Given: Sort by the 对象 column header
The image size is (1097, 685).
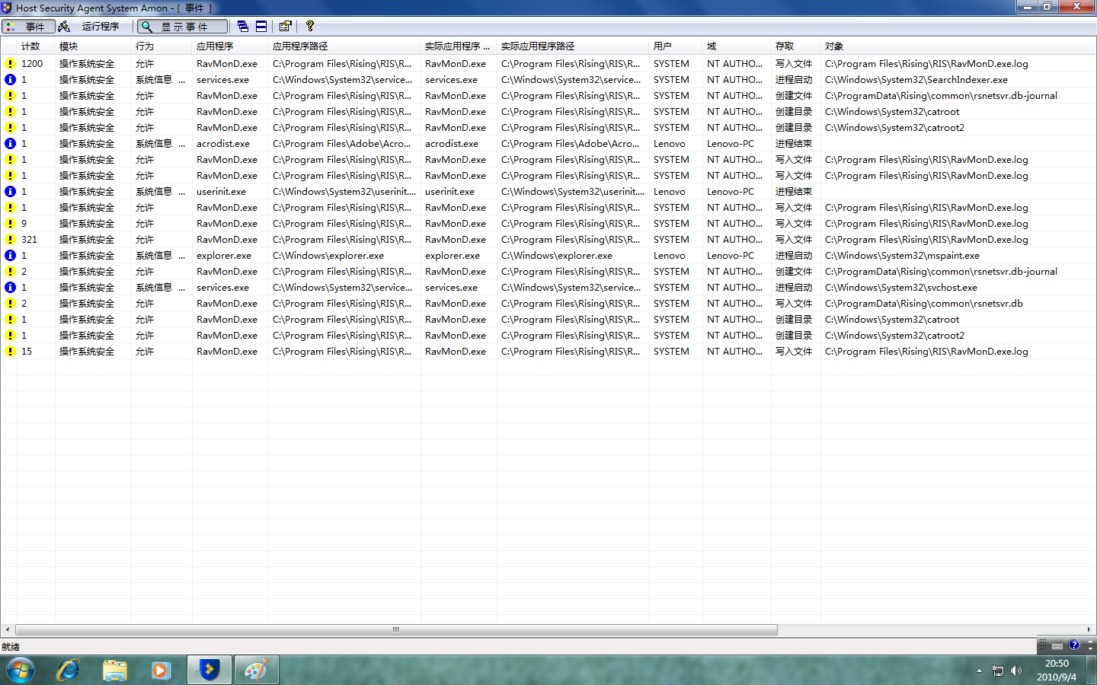Looking at the screenshot, I should point(958,46).
